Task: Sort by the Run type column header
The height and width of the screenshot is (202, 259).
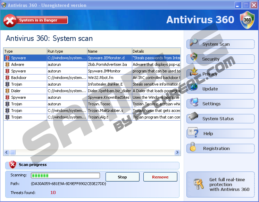Action: [67, 51]
